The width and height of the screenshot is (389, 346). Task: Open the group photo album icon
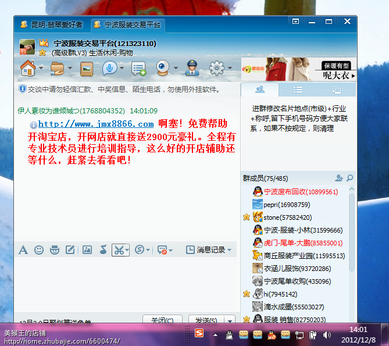click(87, 68)
